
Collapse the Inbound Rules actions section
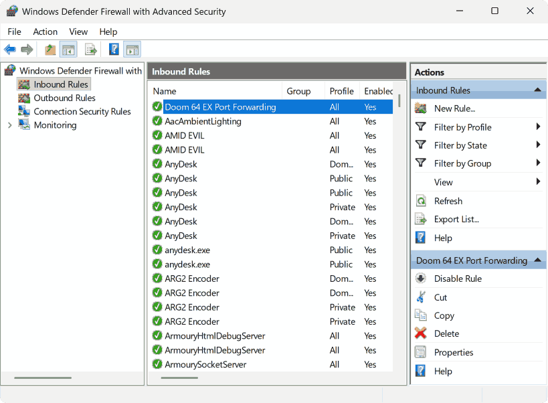(x=537, y=89)
